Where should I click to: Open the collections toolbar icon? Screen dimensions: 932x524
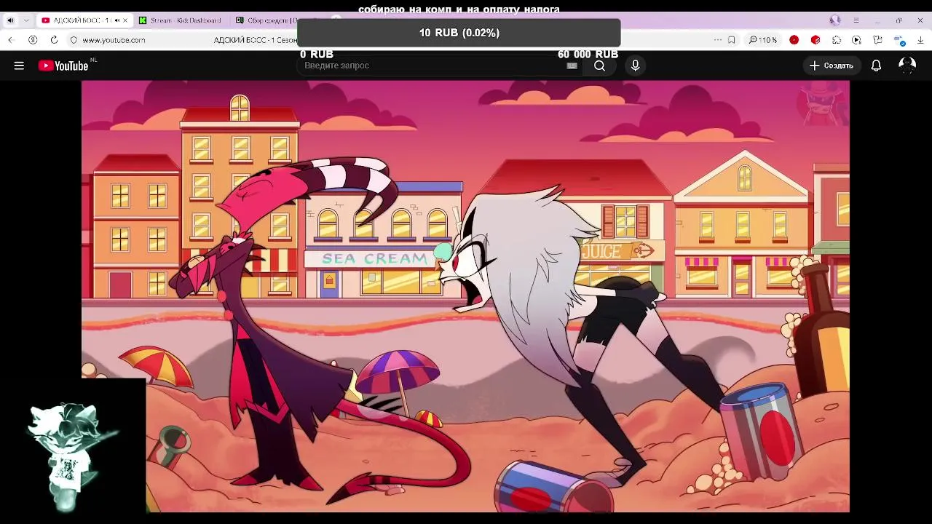click(x=877, y=40)
